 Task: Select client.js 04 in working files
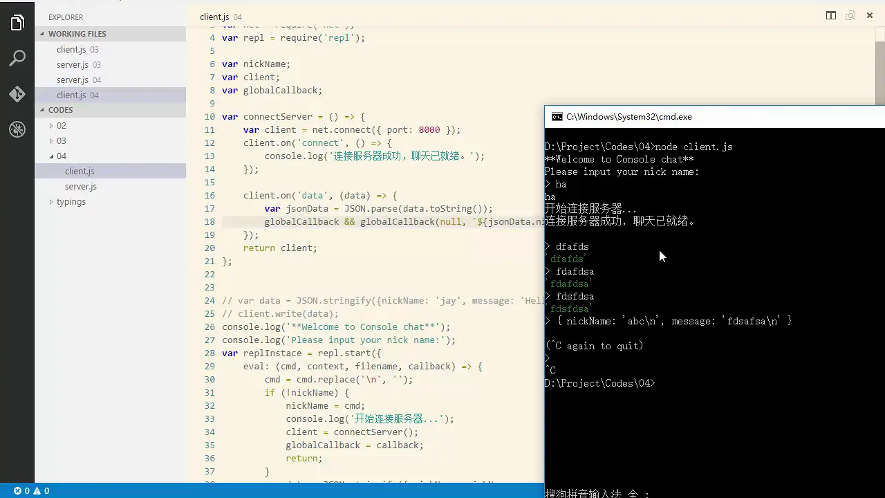[x=111, y=95]
